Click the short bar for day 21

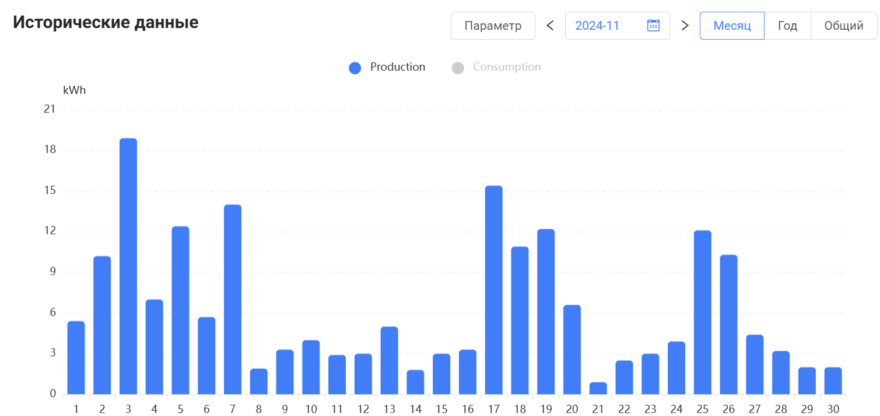[598, 388]
